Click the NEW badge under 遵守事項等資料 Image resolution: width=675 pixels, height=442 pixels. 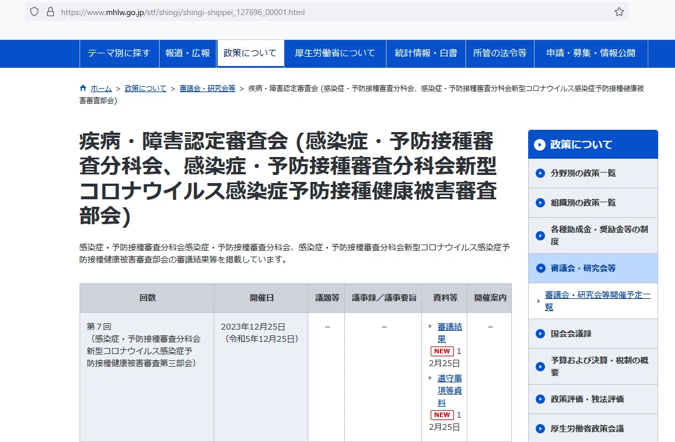442,415
